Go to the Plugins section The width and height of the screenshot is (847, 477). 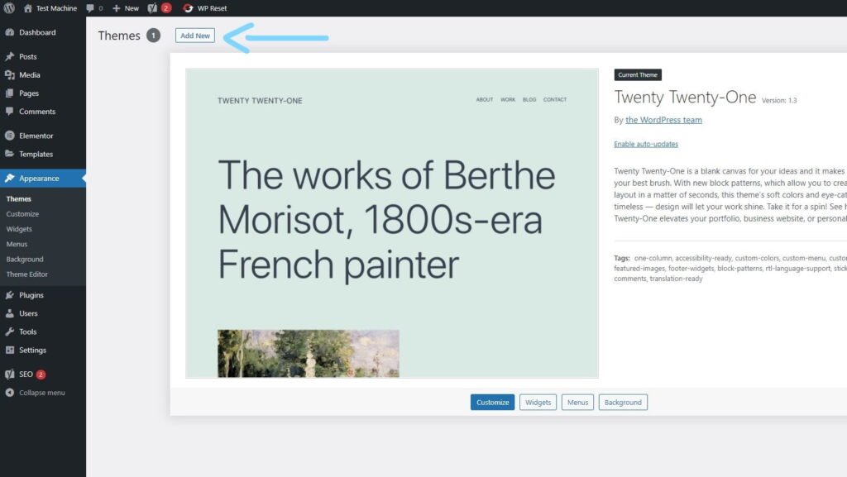pos(31,295)
